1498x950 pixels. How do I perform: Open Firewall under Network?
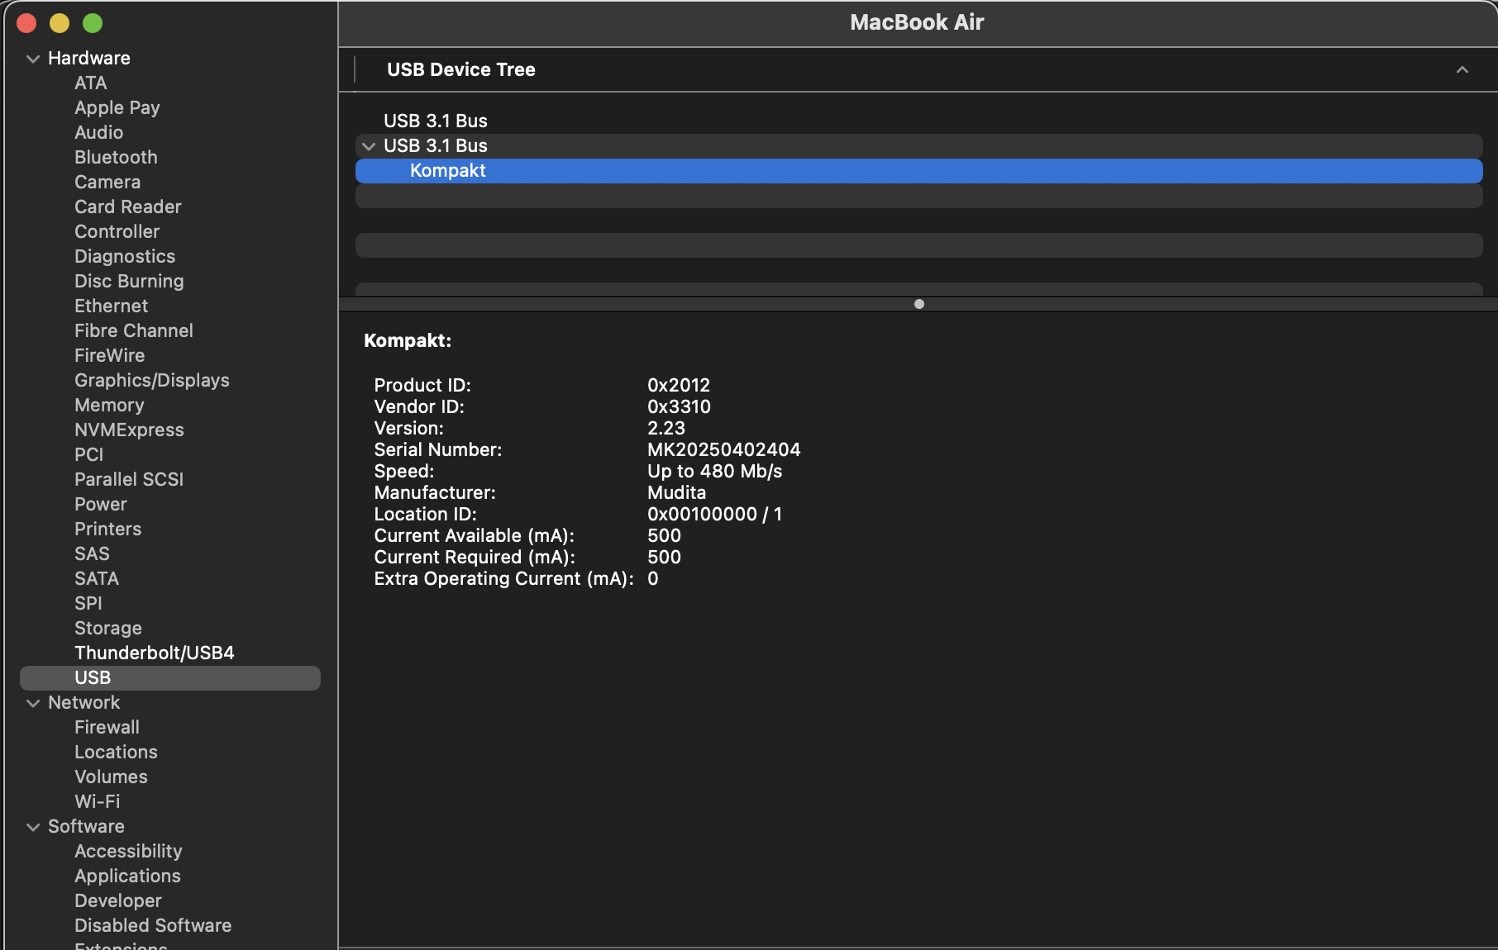(x=107, y=727)
